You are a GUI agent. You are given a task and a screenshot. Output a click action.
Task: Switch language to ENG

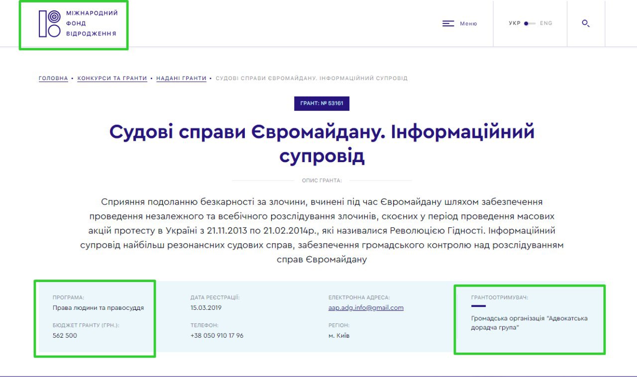(x=546, y=23)
